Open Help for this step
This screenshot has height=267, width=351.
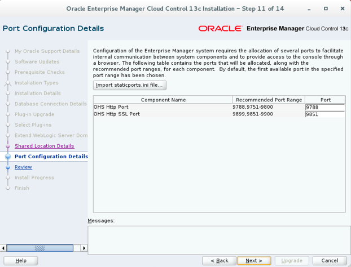pos(21,260)
